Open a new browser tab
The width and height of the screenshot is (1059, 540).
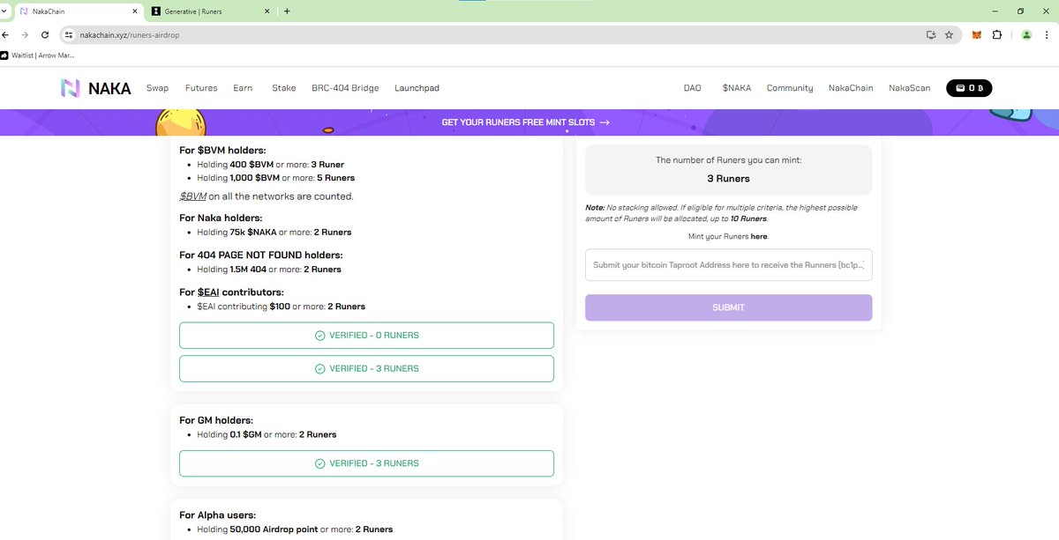287,11
